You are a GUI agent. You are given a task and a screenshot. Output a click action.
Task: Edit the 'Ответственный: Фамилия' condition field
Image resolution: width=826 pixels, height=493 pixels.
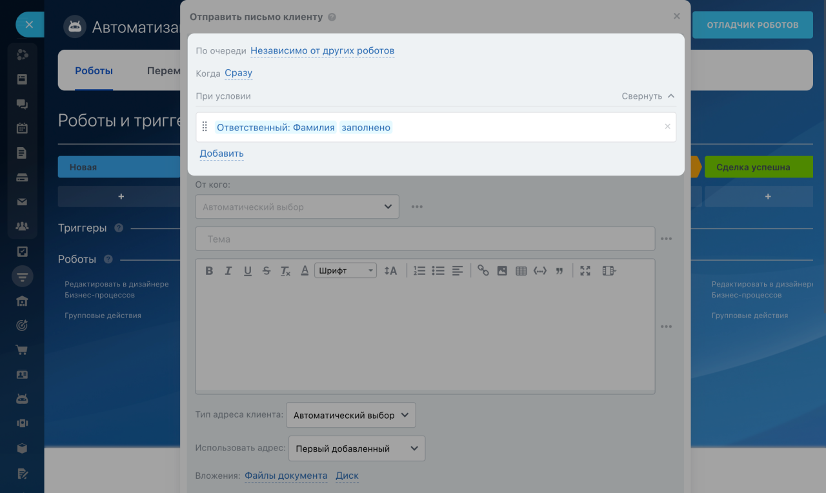click(276, 127)
